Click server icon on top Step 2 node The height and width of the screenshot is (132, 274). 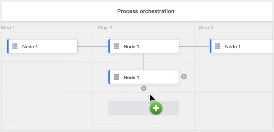116,46
